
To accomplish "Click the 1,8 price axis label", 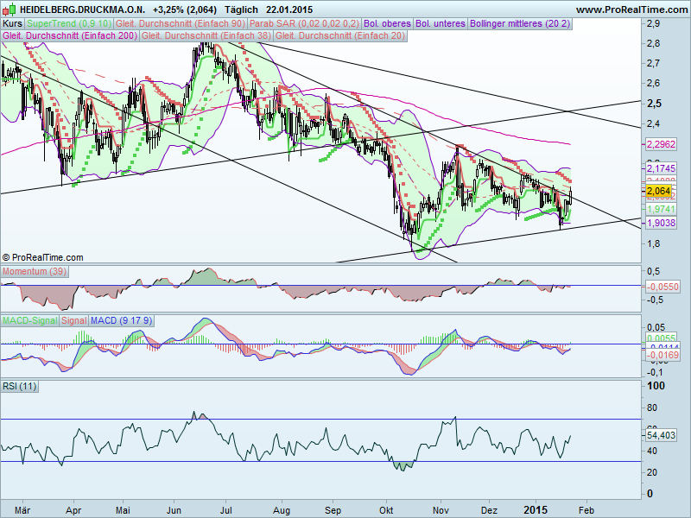I will coord(654,243).
